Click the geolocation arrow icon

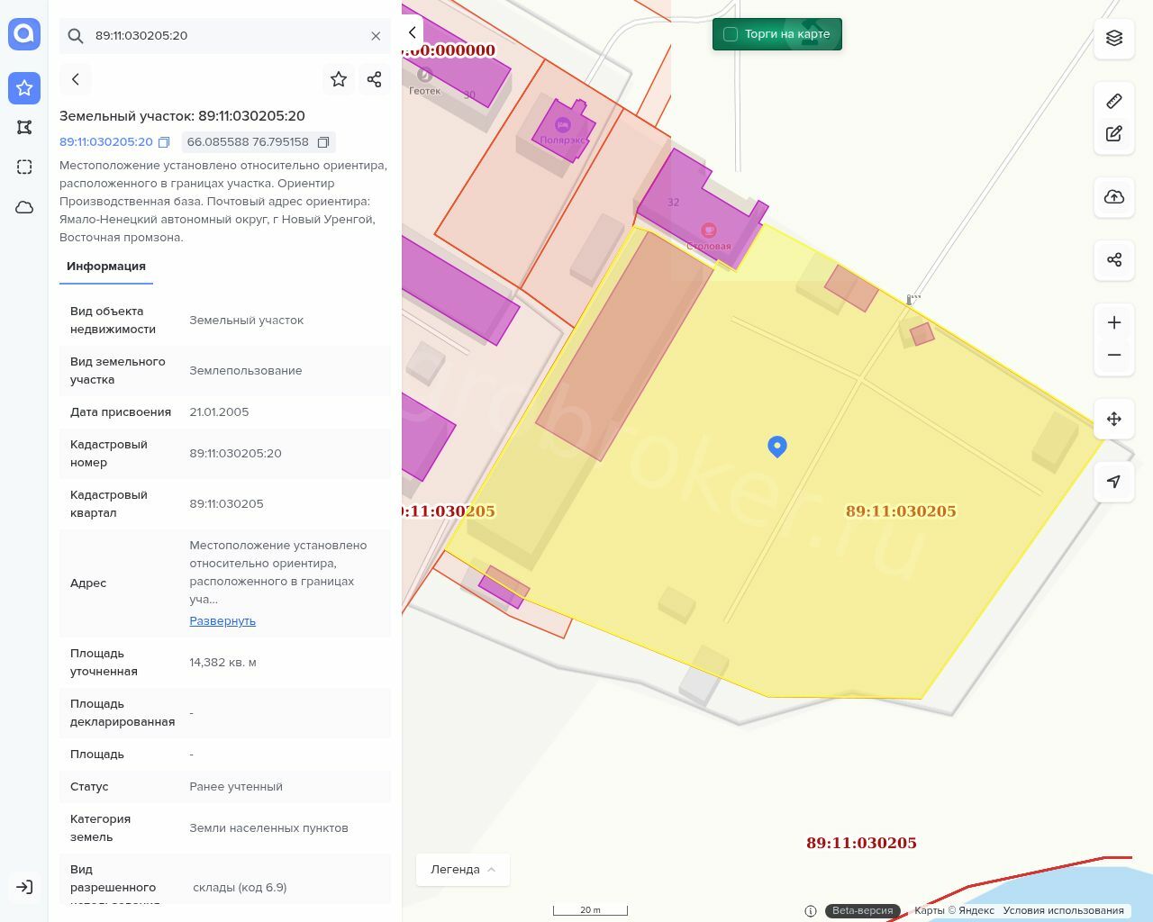click(1114, 482)
